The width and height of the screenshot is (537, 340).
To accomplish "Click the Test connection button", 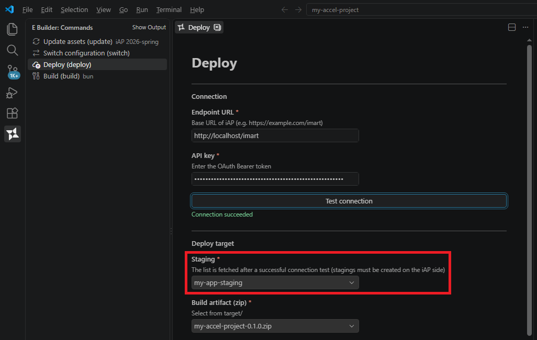I will click(x=349, y=201).
